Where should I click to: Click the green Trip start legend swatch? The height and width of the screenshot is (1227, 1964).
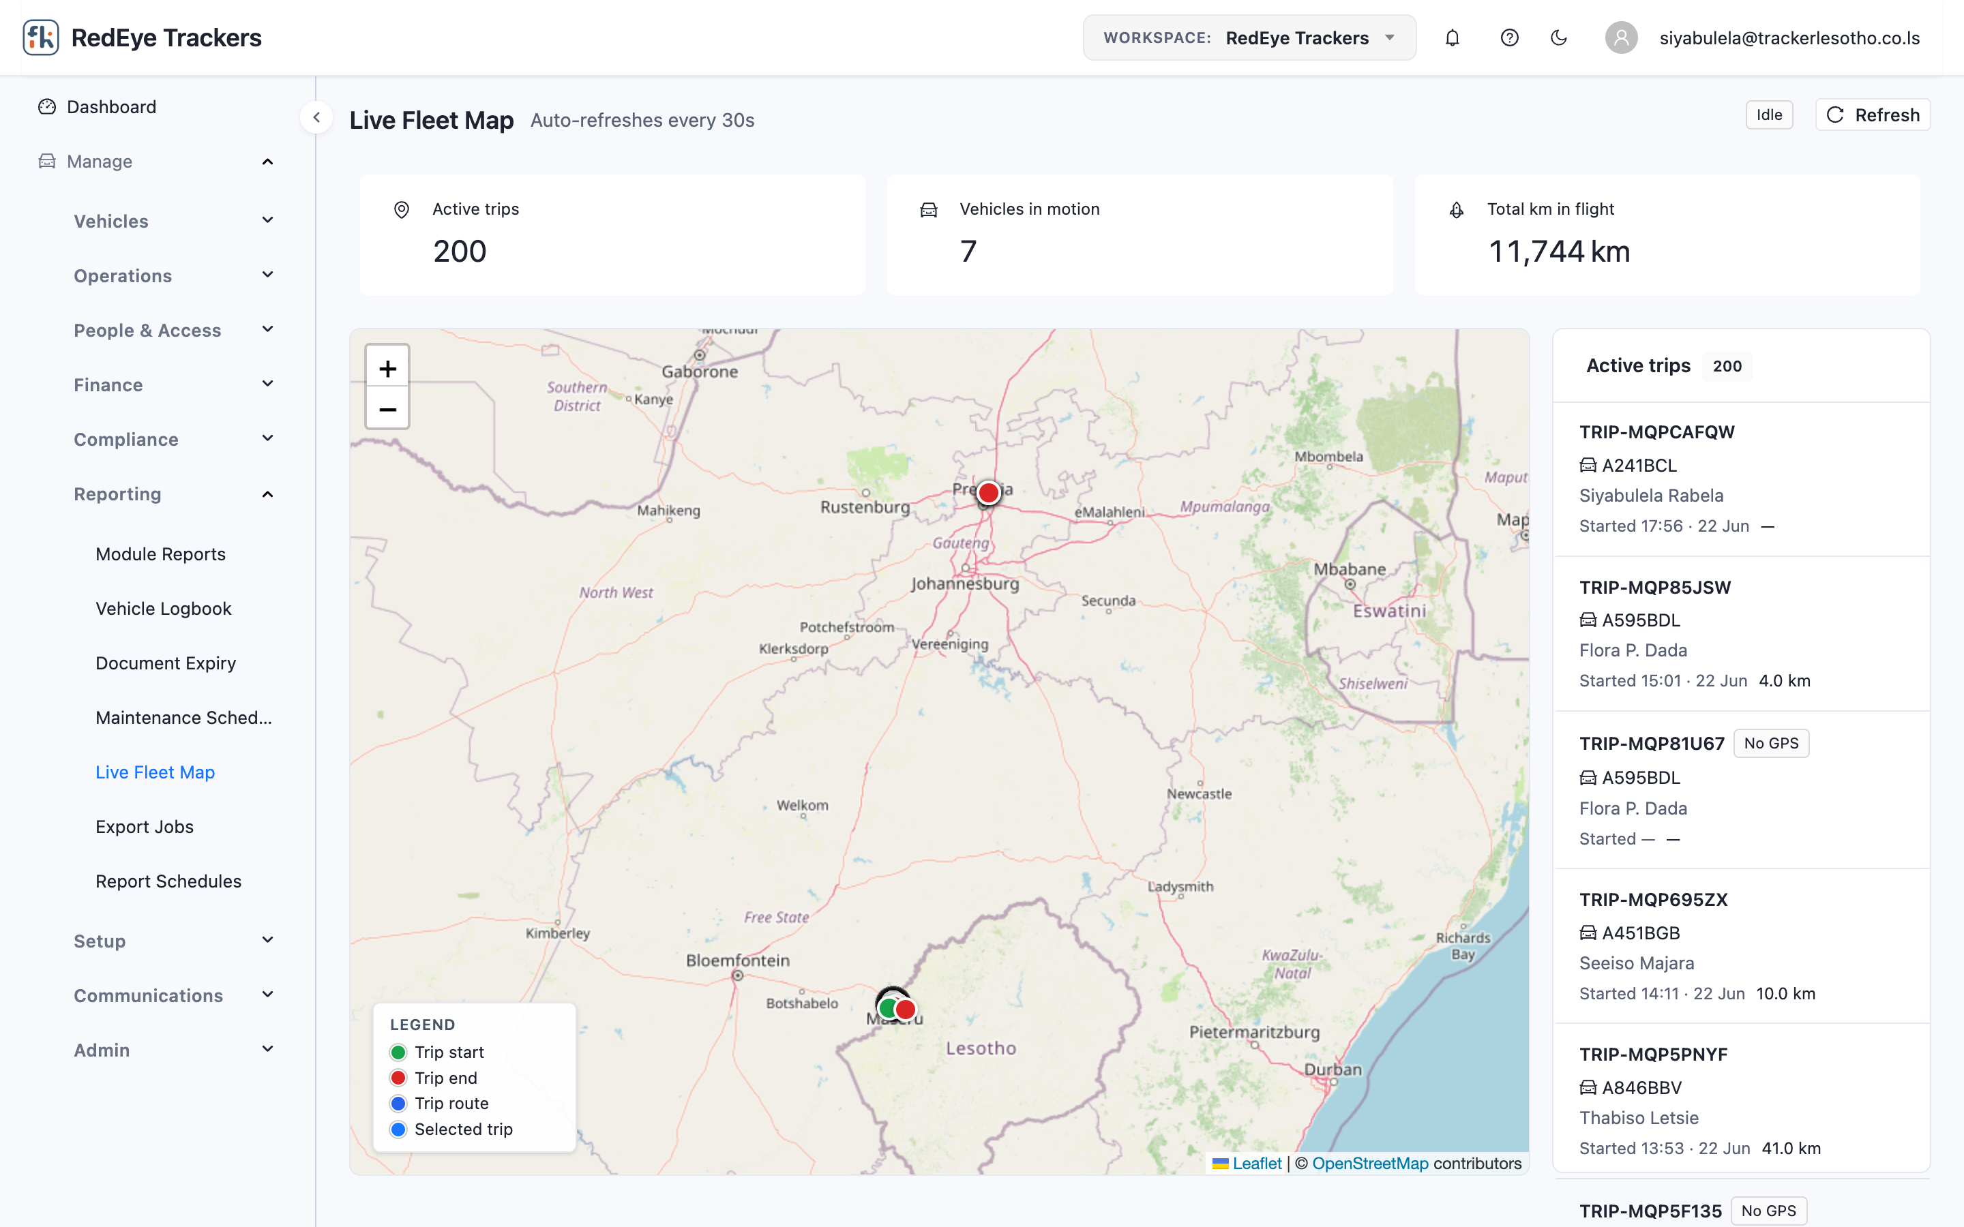(x=398, y=1052)
